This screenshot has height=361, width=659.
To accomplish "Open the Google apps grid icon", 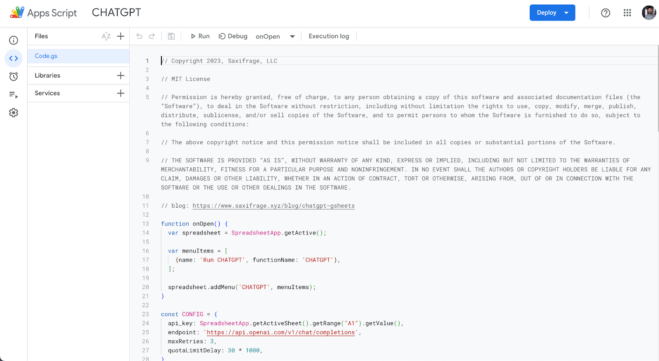I will pos(627,13).
